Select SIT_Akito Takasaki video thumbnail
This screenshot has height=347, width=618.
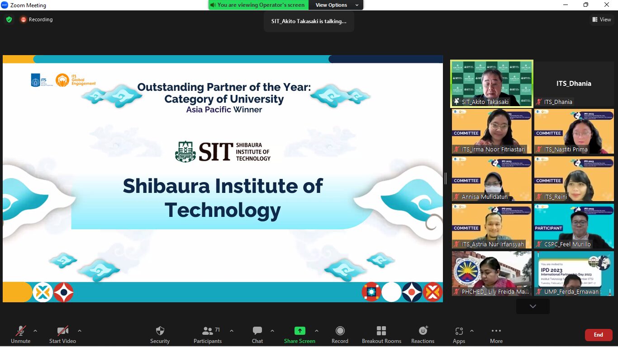[491, 84]
